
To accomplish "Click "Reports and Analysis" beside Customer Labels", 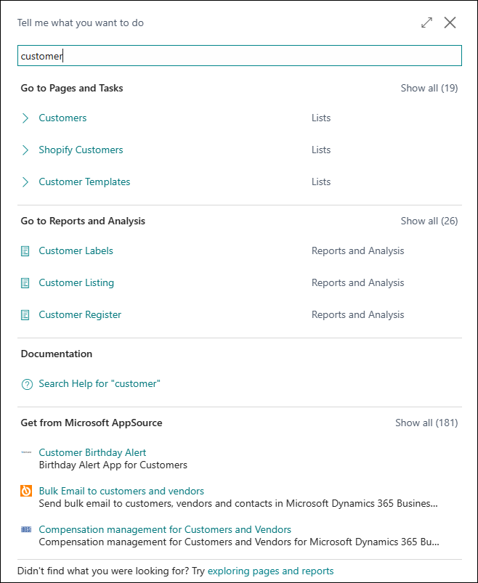I will 358,251.
